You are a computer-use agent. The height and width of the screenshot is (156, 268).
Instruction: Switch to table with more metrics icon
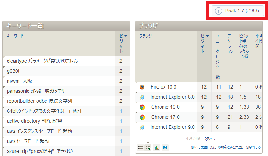click(x=148, y=148)
